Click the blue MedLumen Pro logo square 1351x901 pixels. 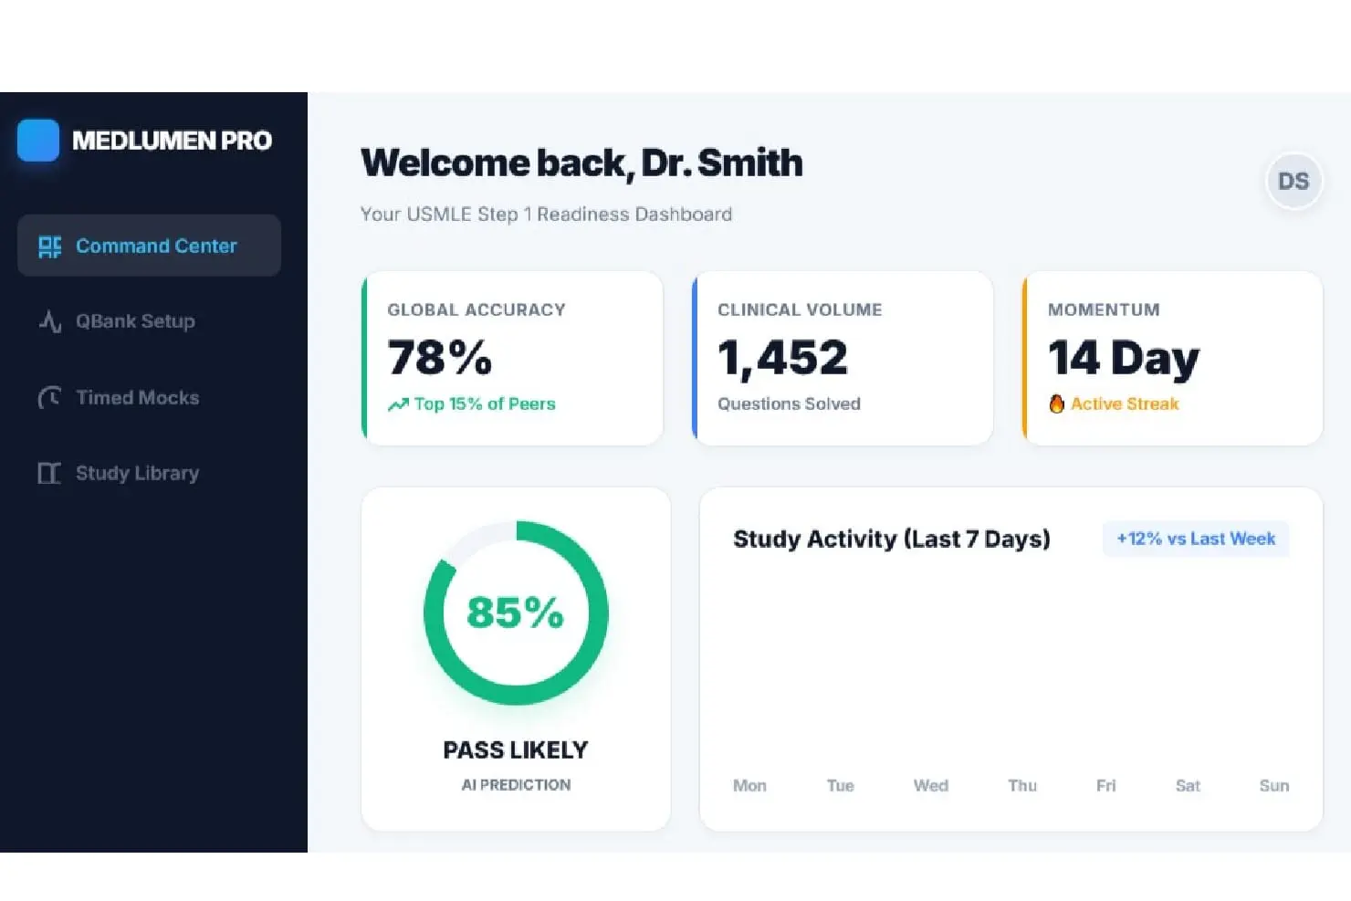[x=38, y=141]
